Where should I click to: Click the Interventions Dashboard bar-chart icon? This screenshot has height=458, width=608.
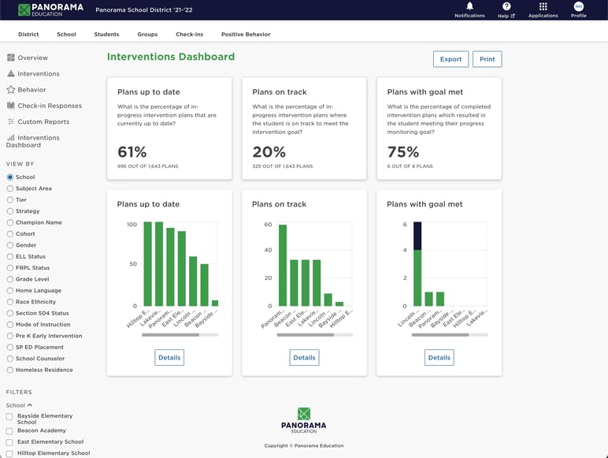pyautogui.click(x=11, y=137)
